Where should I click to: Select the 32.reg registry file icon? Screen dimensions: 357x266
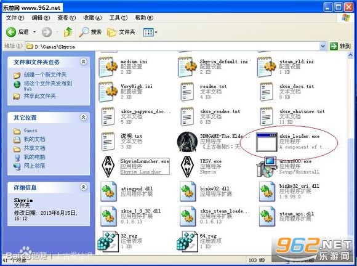(x=108, y=241)
